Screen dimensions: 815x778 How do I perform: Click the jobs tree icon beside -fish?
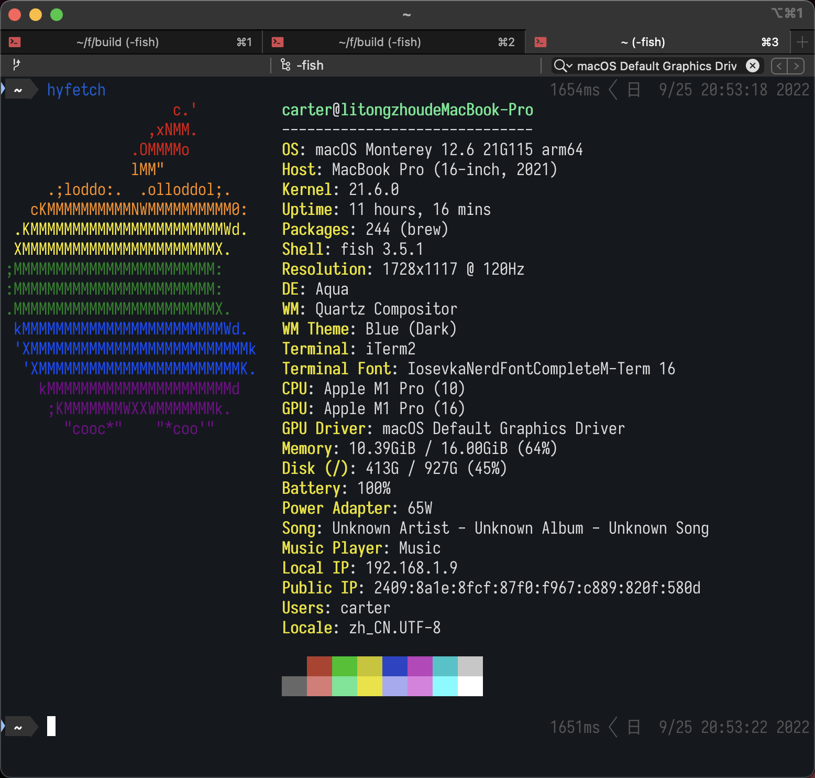tap(285, 65)
